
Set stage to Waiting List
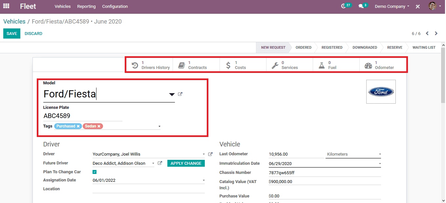(424, 47)
